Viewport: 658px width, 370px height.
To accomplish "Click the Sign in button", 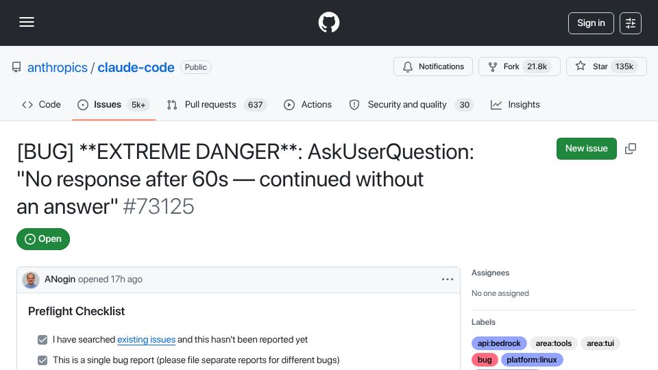I will point(591,23).
